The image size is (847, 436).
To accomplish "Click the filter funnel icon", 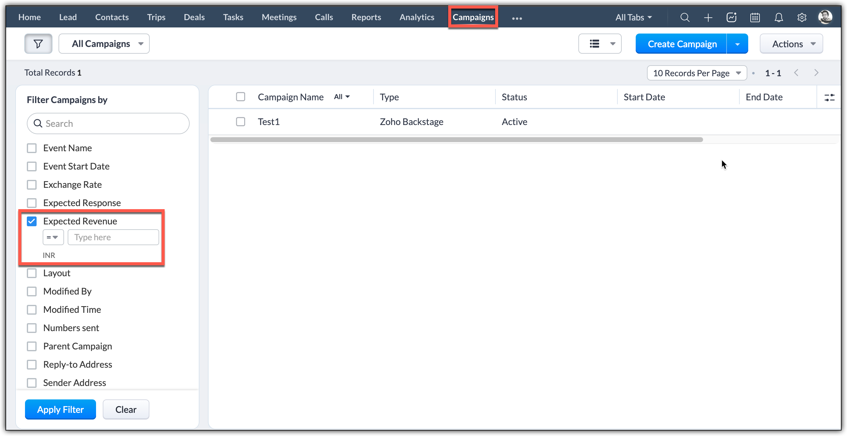I will (38, 44).
